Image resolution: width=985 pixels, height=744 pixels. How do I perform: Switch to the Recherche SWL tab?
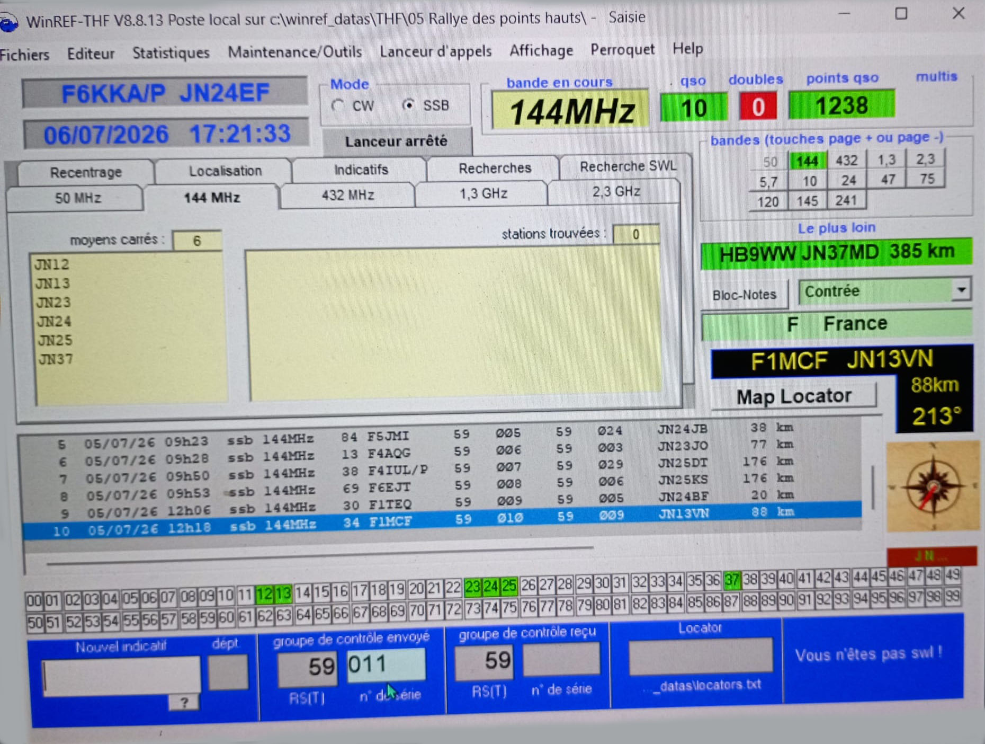pos(628,166)
